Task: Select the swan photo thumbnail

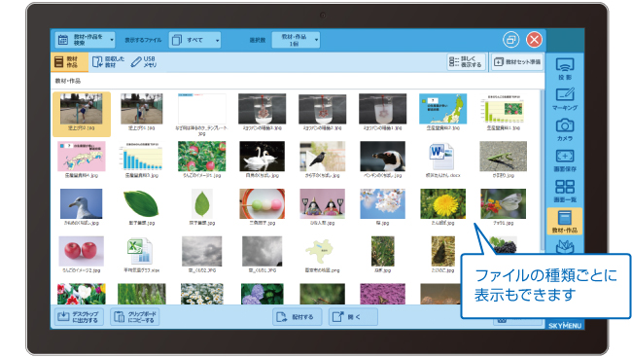Action: 262,156
